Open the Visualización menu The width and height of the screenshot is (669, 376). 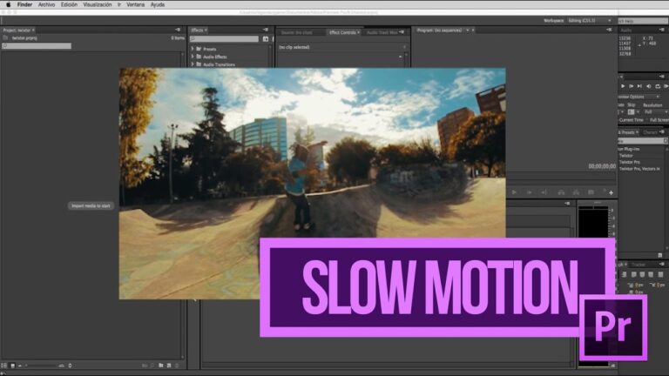98,4
